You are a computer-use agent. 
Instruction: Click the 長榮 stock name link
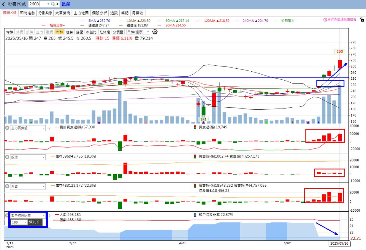pos(66,4)
